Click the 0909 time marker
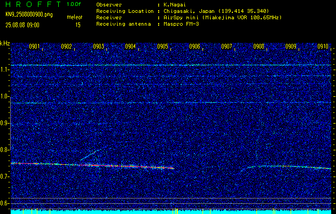Viewport: 336px width, 214px height. [291, 47]
